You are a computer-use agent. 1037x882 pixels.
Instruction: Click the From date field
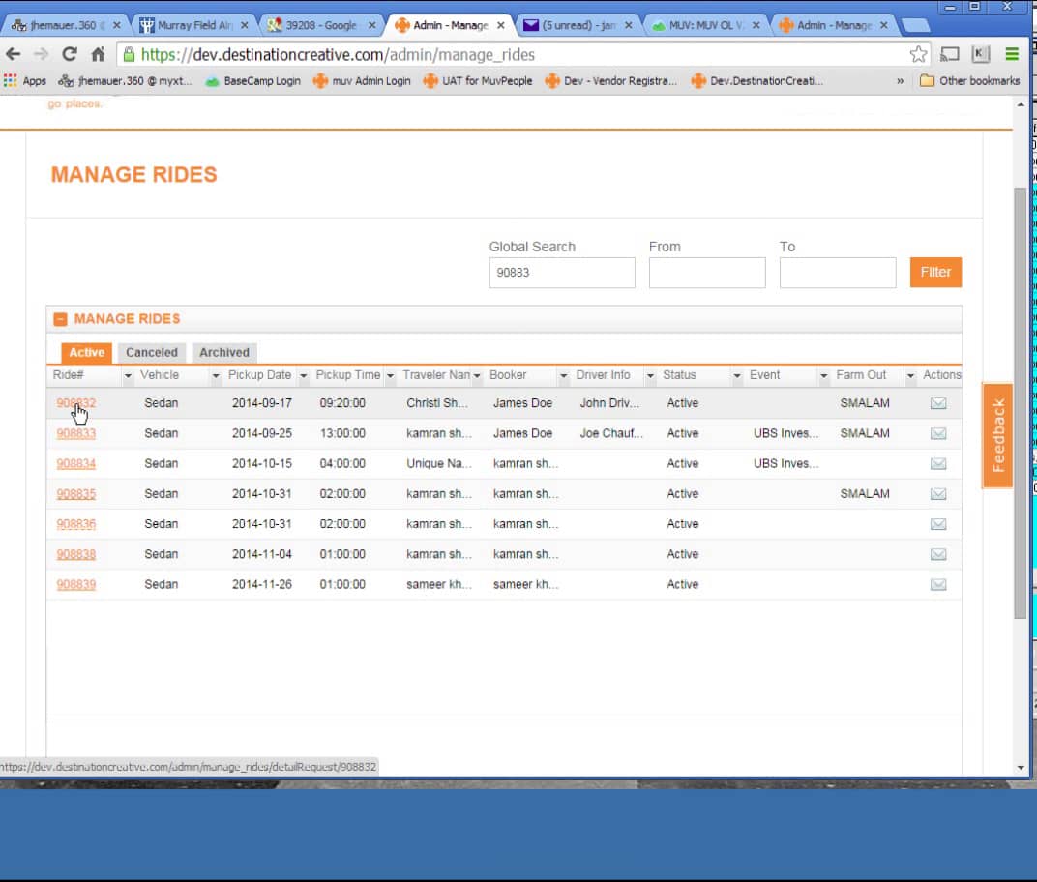[706, 273]
